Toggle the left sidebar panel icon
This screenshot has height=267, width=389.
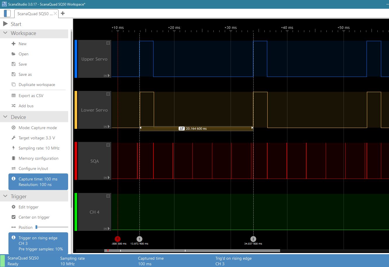(x=7, y=13)
